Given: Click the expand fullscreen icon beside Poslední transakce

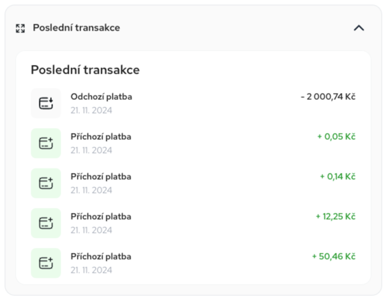Looking at the screenshot, I should (x=20, y=28).
